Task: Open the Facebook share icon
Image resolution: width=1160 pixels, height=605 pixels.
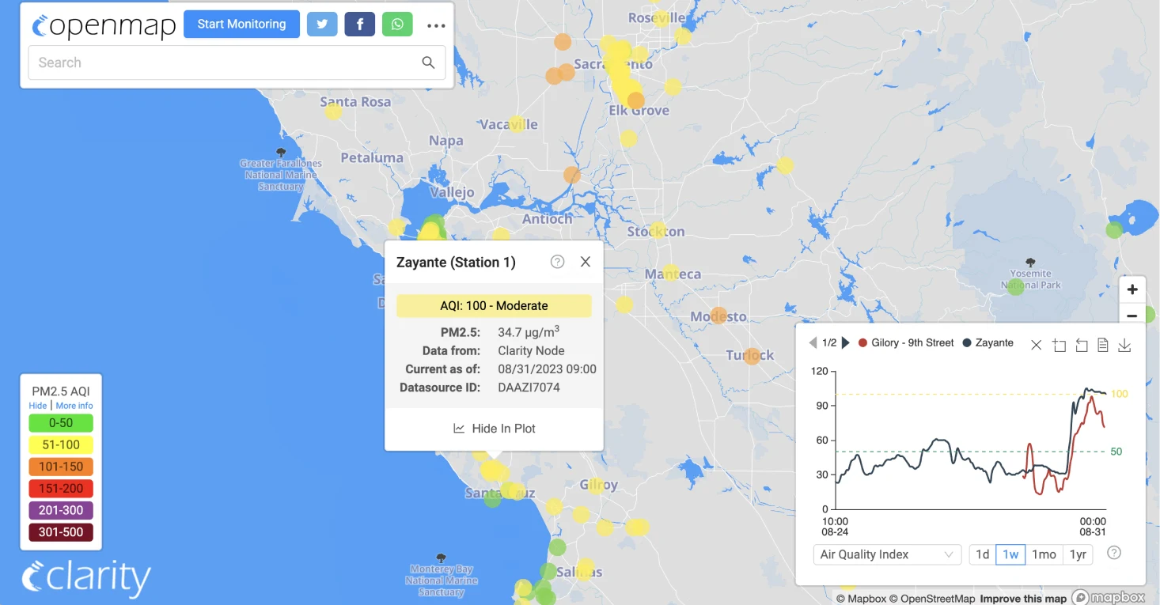Action: pyautogui.click(x=359, y=24)
